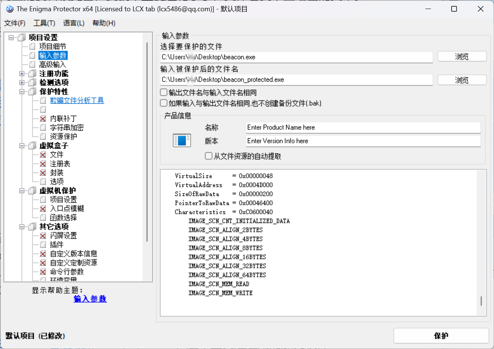The image size is (494, 349).
Task: Open the 欺骗文件分析工具 link
Action: 77,100
